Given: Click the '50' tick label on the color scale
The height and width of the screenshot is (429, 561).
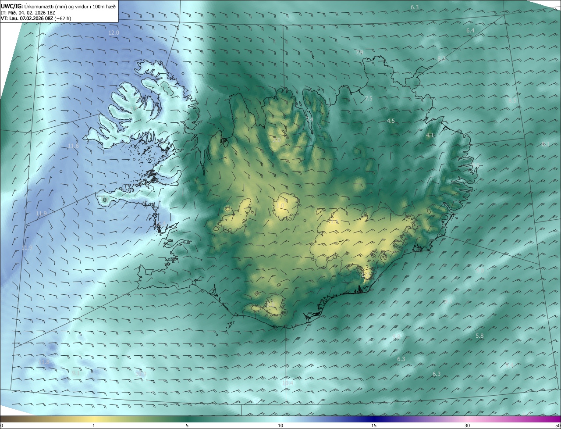Looking at the screenshot, I should (x=557, y=425).
